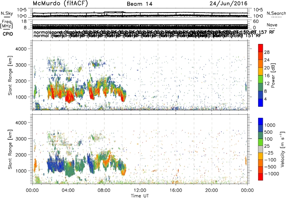
Task: Click the "CPID" row label
Action: point(8,34)
